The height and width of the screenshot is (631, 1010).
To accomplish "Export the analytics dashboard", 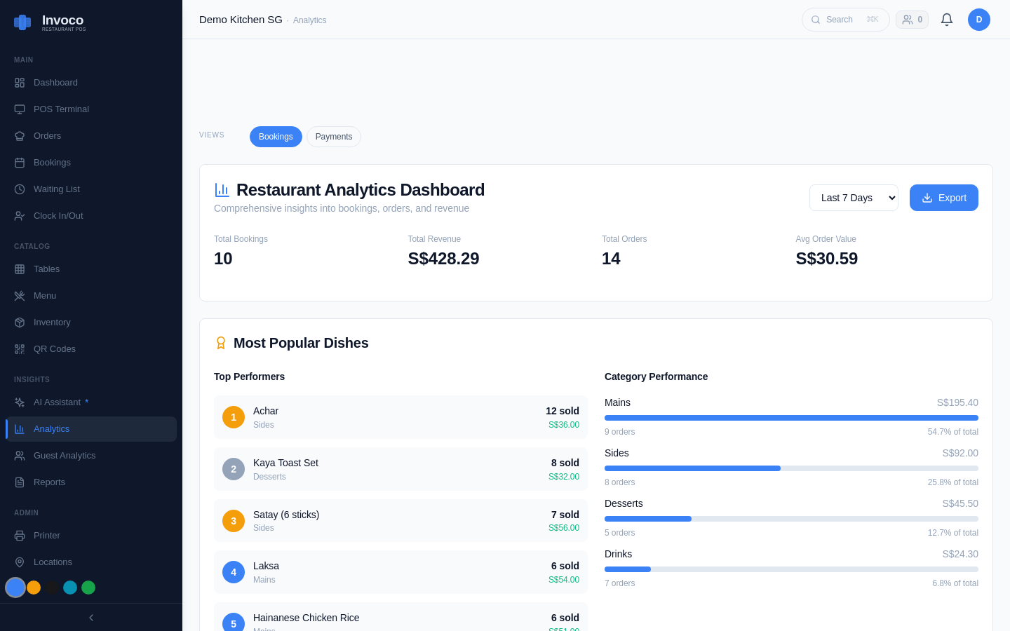I will pyautogui.click(x=944, y=198).
